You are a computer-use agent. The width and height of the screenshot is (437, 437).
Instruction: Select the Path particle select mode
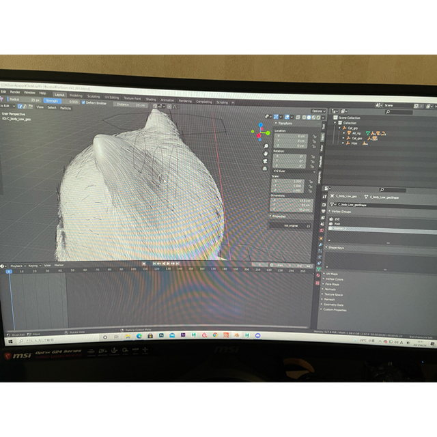click(x=20, y=107)
